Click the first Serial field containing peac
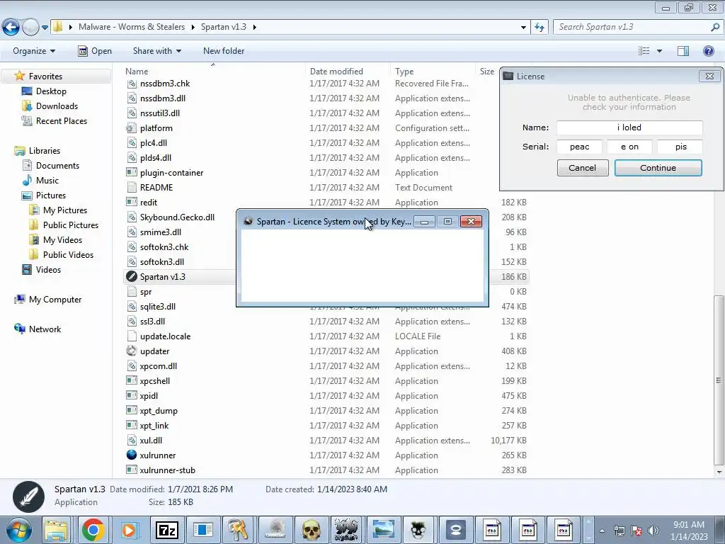Image resolution: width=725 pixels, height=544 pixels. point(579,147)
